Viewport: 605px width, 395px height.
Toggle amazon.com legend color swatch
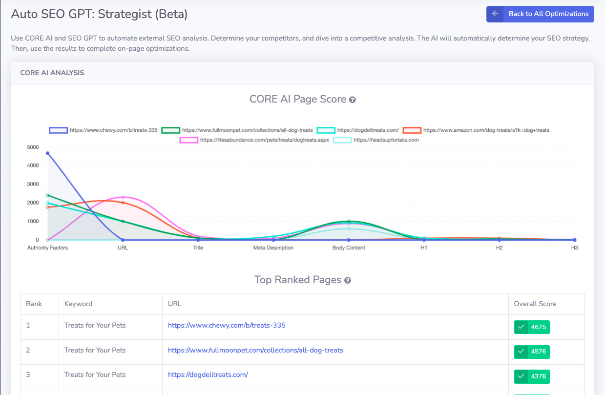tap(412, 130)
